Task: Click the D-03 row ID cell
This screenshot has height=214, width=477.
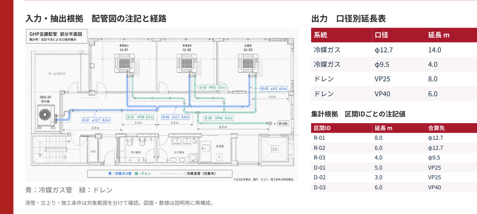Action: point(319,187)
